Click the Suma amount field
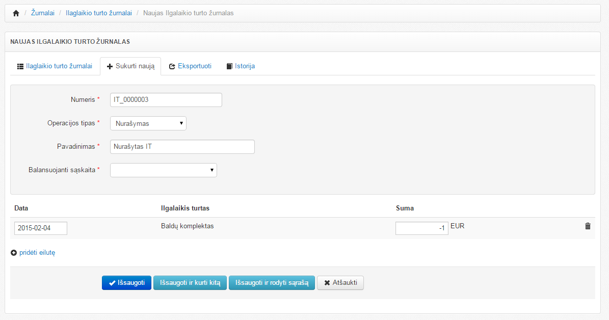 coord(421,228)
